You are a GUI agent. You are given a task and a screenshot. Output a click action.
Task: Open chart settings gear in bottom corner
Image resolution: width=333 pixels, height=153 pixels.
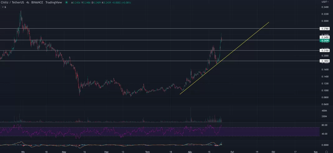(326, 151)
